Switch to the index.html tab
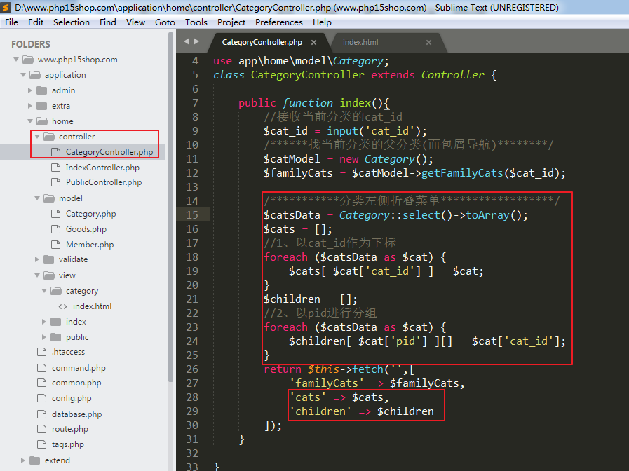 pyautogui.click(x=360, y=42)
